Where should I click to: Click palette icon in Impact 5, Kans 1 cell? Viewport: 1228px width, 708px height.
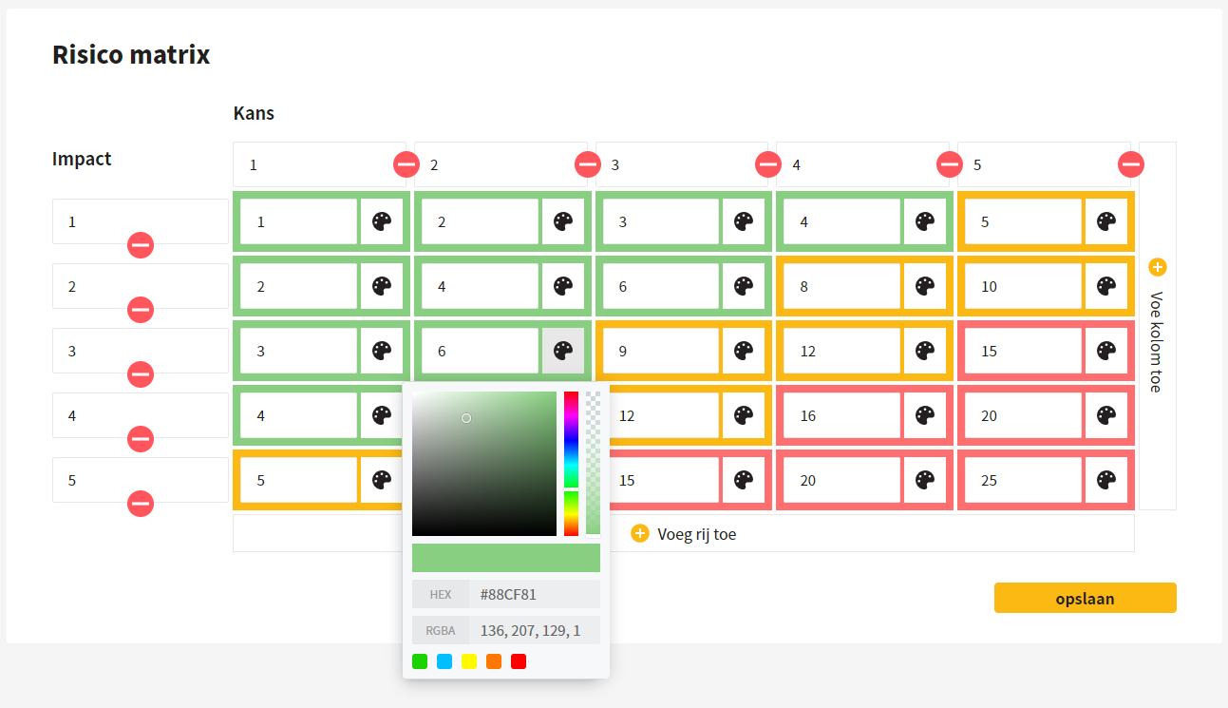tap(382, 480)
